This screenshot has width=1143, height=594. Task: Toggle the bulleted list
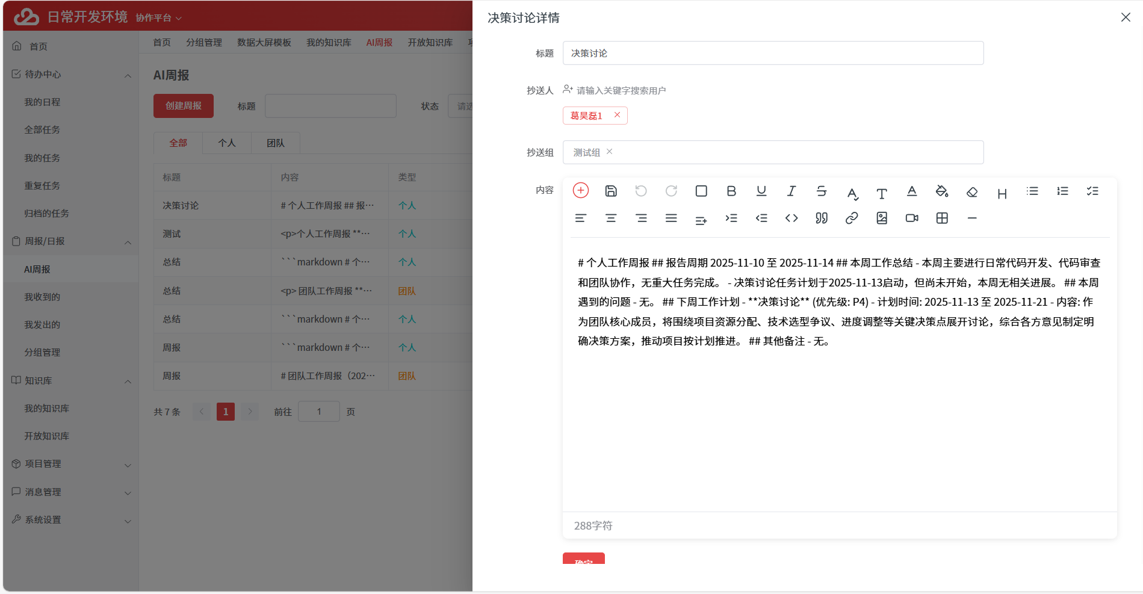click(1032, 191)
